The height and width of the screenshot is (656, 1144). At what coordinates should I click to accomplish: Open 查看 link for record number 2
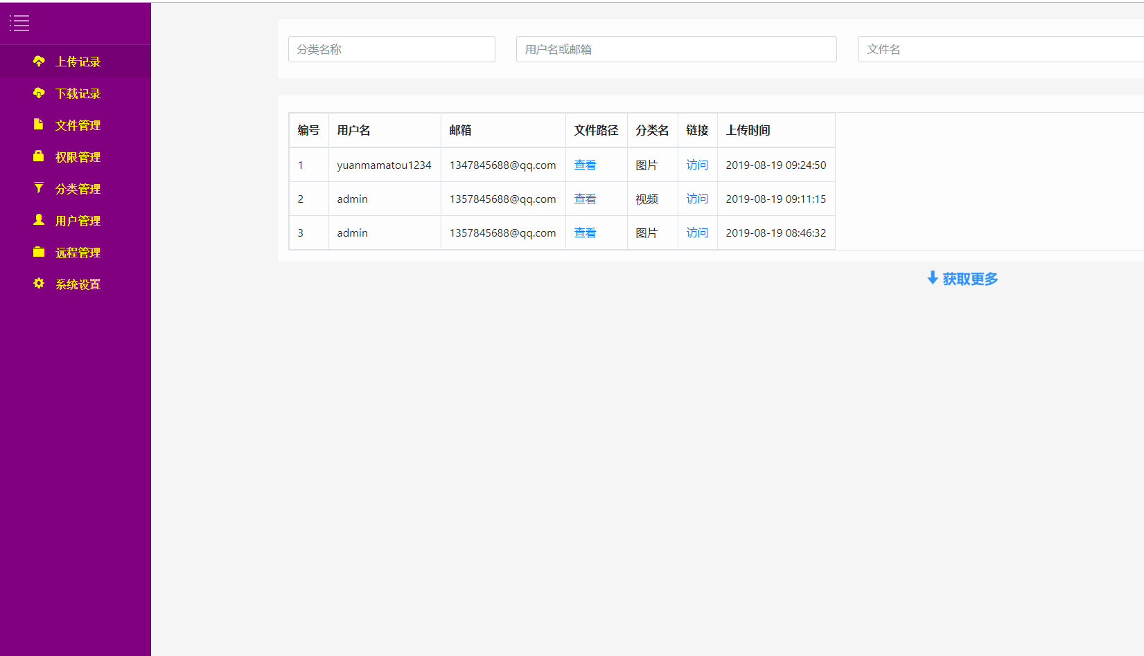pyautogui.click(x=585, y=199)
